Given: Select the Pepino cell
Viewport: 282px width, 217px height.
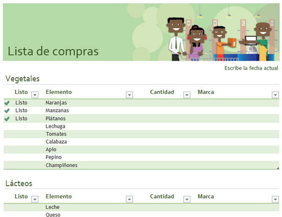Looking at the screenshot, I should click(53, 157).
